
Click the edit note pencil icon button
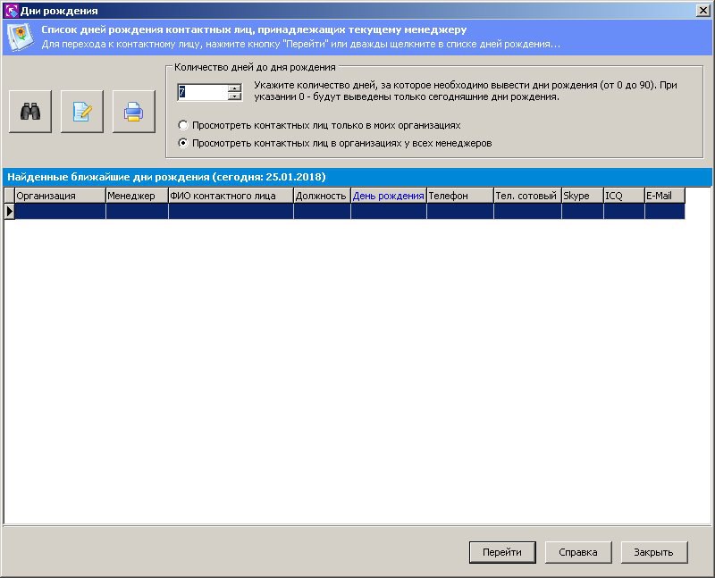(x=82, y=112)
